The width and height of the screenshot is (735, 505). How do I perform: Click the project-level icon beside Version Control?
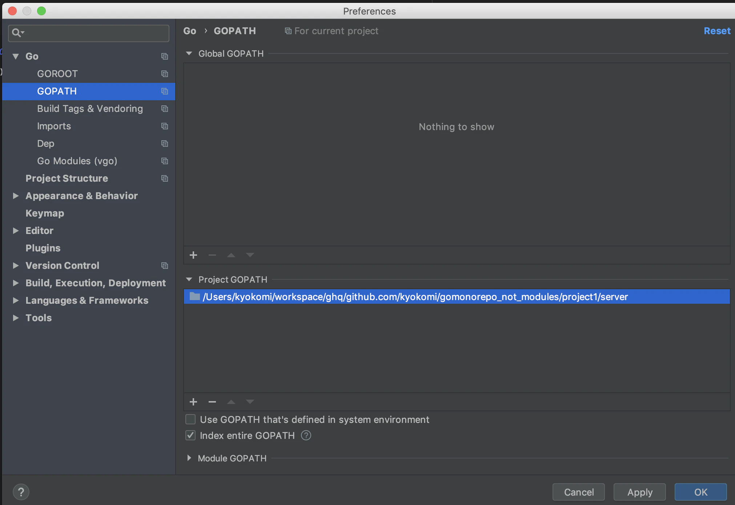coord(165,266)
